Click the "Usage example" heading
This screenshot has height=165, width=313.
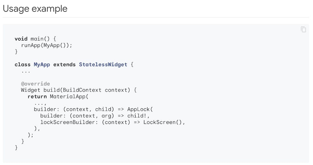click(x=35, y=9)
